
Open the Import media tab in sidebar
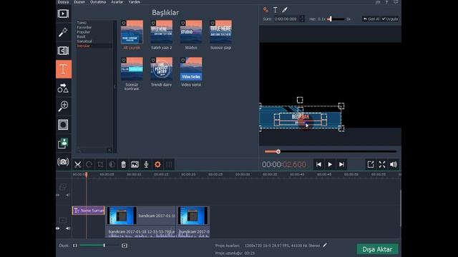pyautogui.click(x=63, y=14)
